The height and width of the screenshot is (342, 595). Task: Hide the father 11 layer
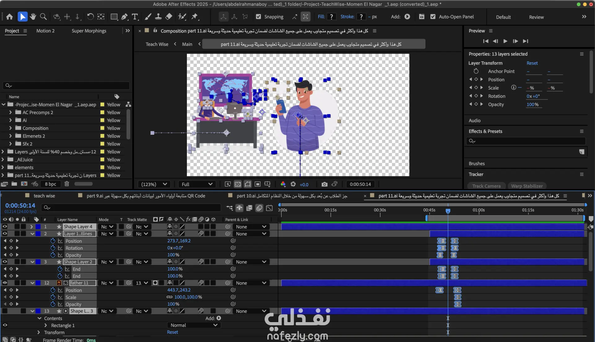(5, 283)
